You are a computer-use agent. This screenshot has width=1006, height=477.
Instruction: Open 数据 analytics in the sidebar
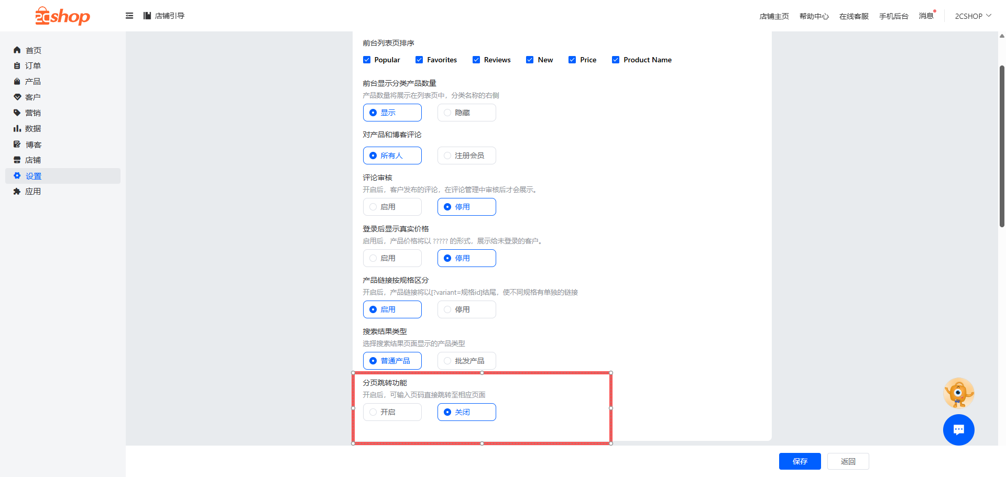(x=33, y=129)
